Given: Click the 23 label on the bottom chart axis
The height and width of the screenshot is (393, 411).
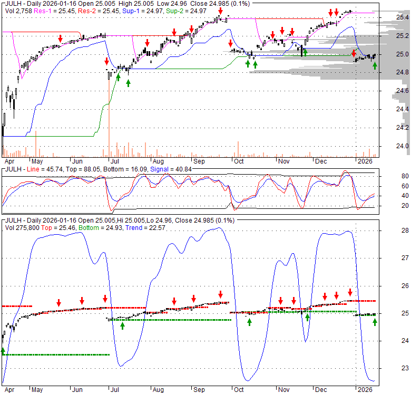Looking at the screenshot, I should (x=405, y=368).
